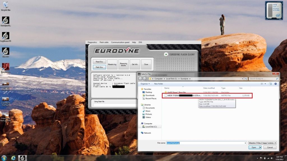Click Eurodyne in the address breadcrumb

tap(184, 79)
